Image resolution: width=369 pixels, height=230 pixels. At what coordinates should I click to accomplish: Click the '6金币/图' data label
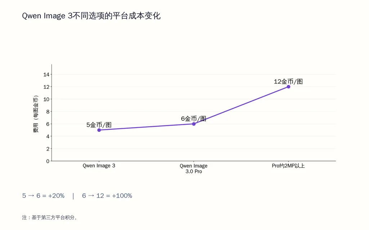[x=194, y=119]
